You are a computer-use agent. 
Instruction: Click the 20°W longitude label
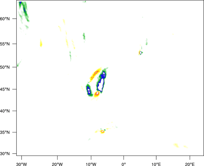57,164
